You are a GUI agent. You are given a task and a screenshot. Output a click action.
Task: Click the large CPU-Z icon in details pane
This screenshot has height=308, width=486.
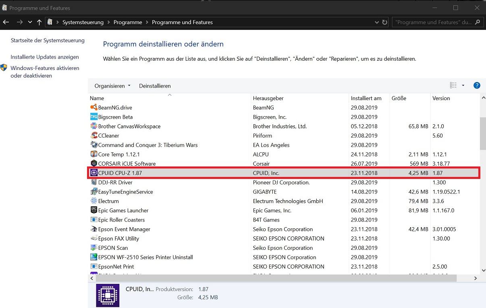tap(108, 296)
